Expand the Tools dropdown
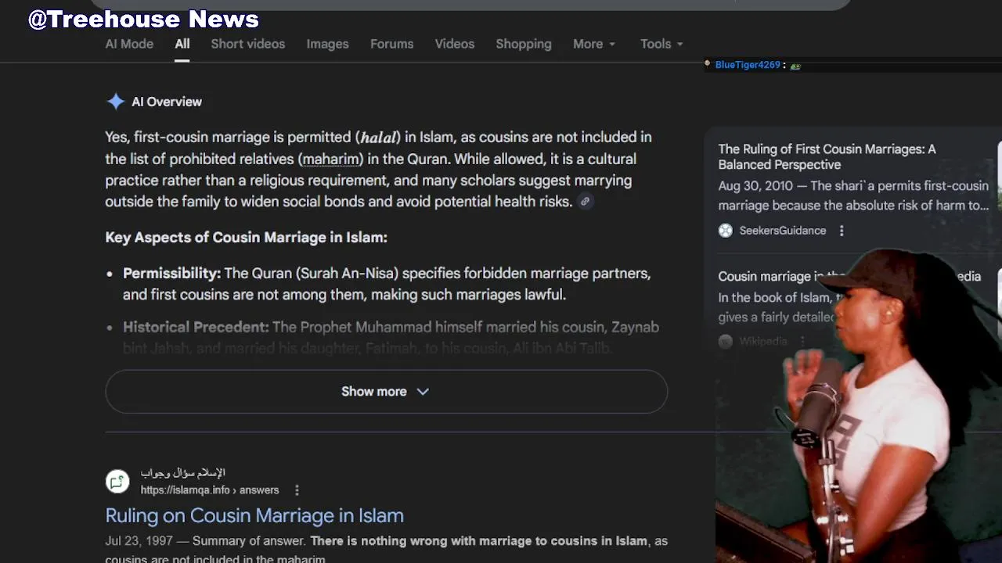The width and height of the screenshot is (1002, 563). point(661,44)
